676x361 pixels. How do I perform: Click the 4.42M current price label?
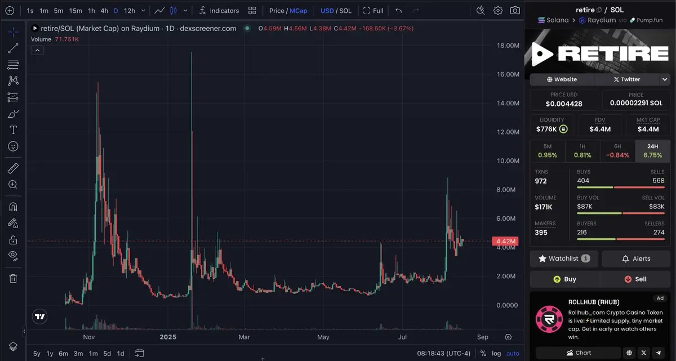(505, 242)
